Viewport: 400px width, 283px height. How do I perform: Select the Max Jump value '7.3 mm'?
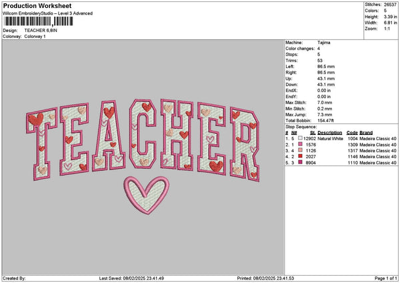325,115
